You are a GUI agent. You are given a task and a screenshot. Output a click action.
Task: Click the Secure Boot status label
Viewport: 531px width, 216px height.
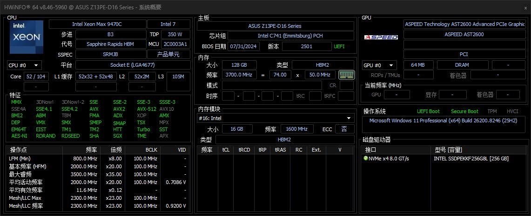(464, 111)
